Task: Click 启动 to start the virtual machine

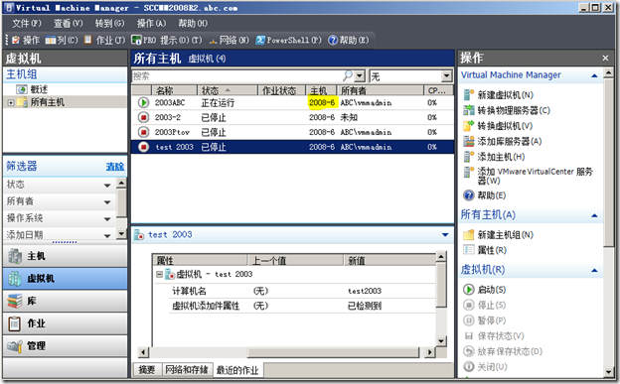Action: (x=485, y=290)
